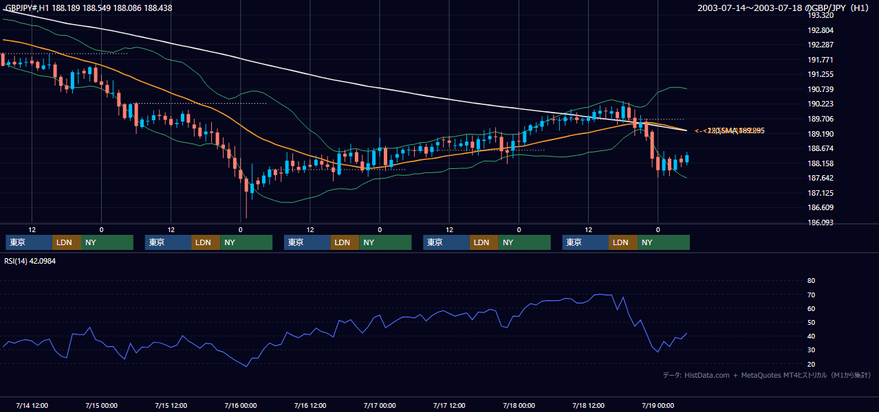
Task: Click the 186.609 price axis label
Action: click(x=820, y=207)
